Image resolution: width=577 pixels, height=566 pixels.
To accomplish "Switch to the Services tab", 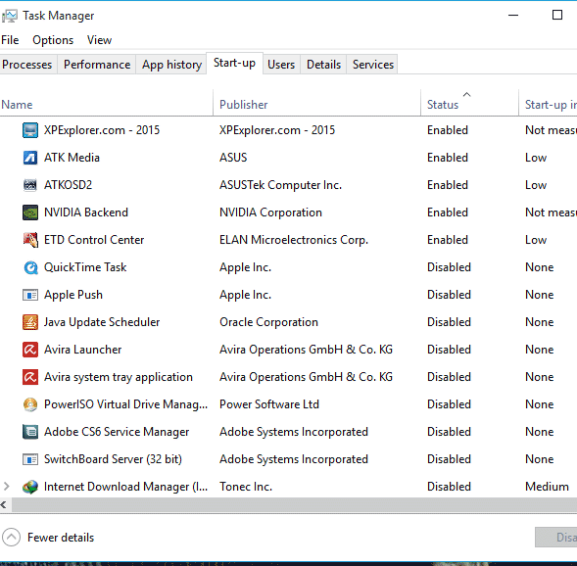I will pos(373,65).
